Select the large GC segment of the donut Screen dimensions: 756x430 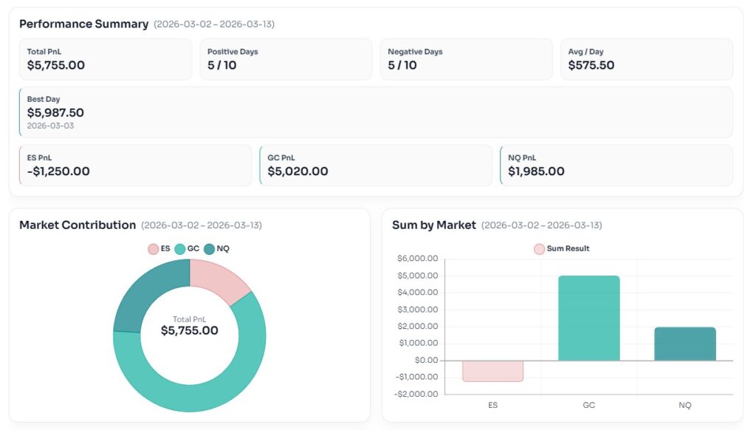221,377
